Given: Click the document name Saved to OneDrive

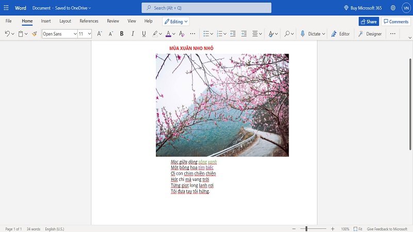Looking at the screenshot, I should tap(61, 8).
